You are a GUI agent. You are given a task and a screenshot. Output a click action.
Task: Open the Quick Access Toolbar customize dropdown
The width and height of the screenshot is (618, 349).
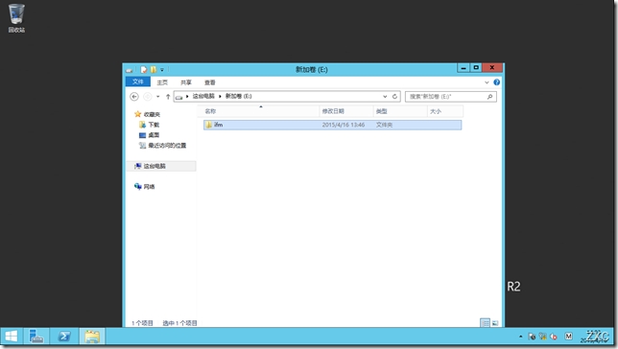pyautogui.click(x=162, y=70)
